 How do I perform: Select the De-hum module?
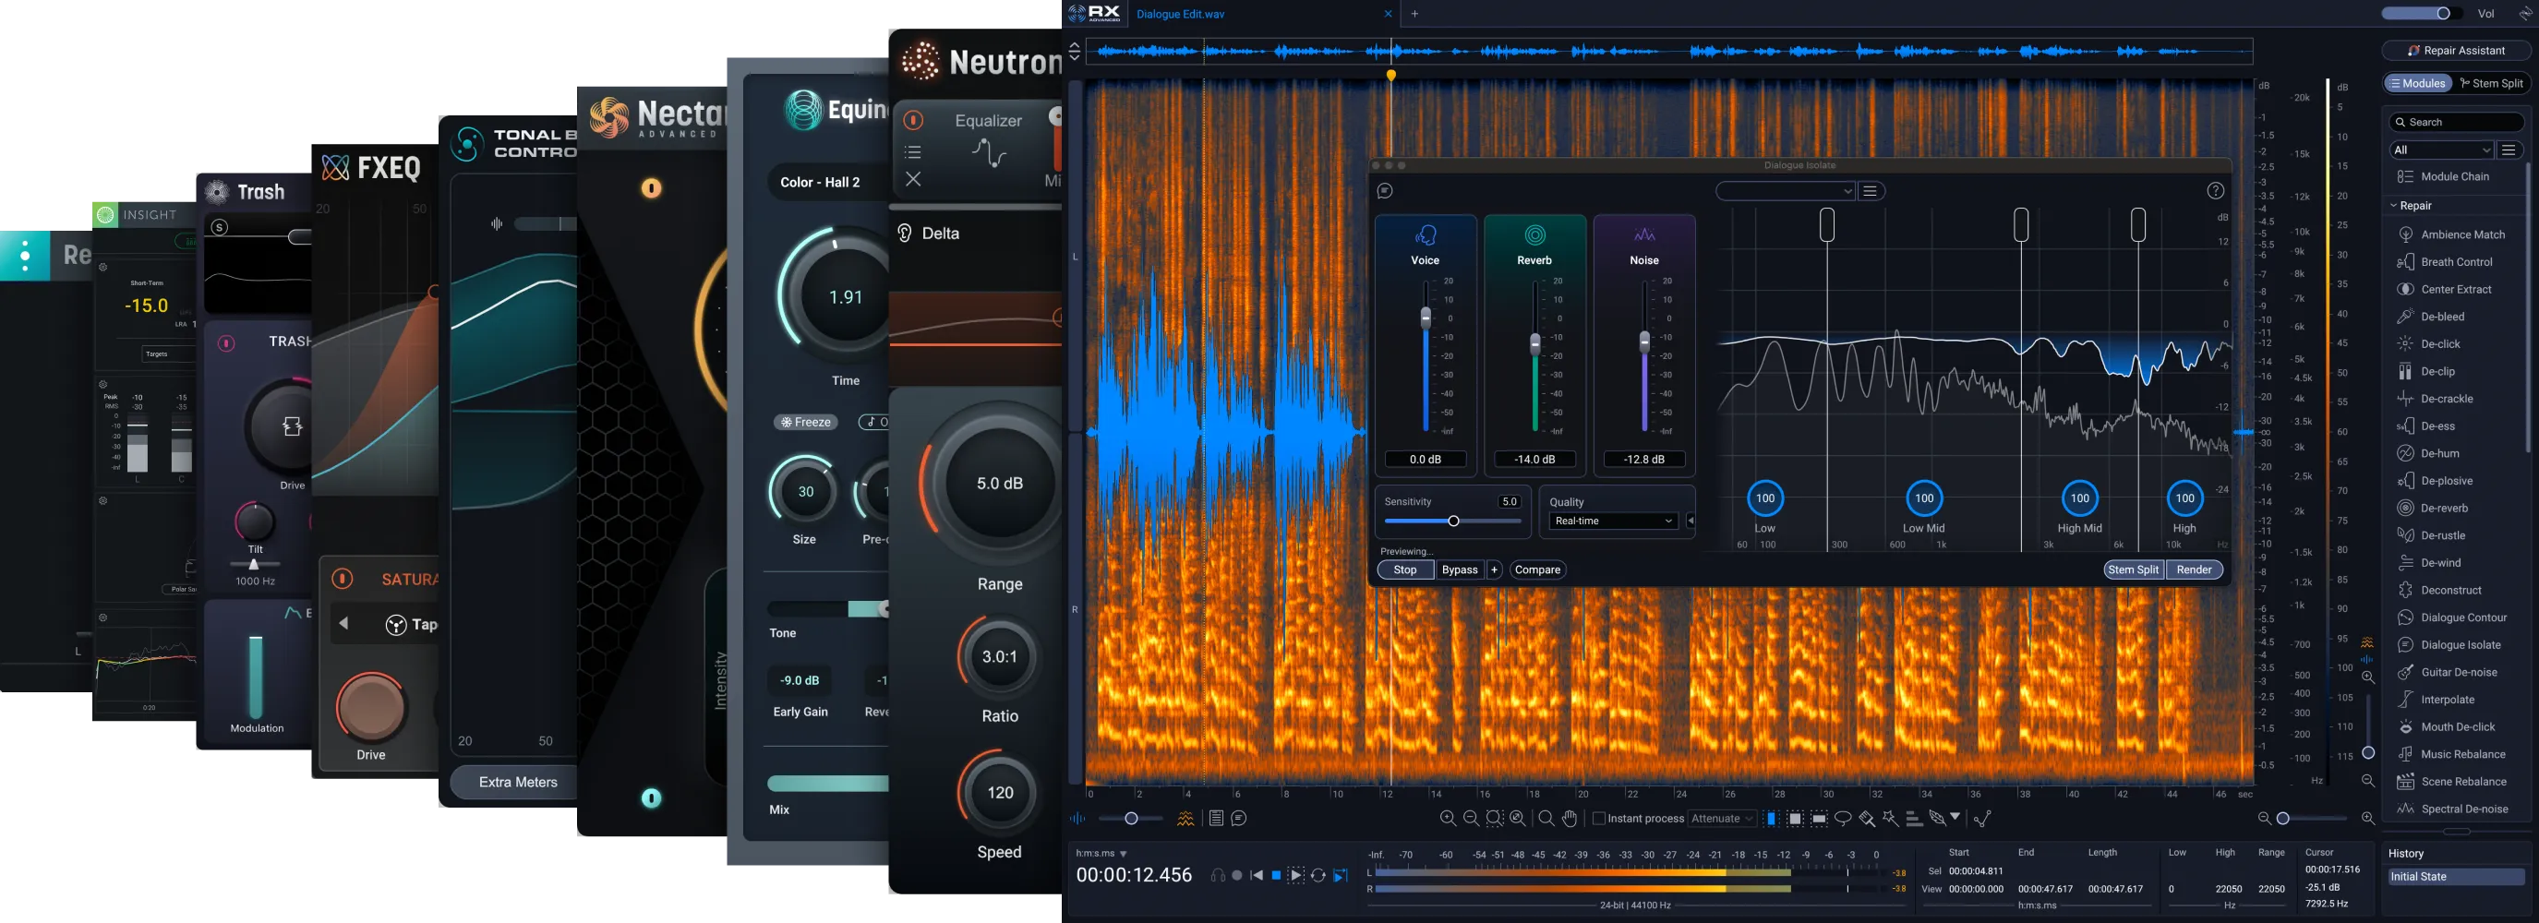click(x=2434, y=453)
